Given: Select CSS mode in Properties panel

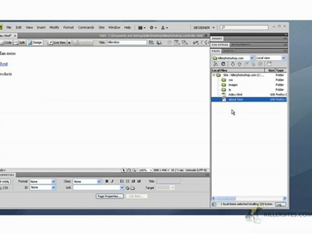Looking at the screenshot, I should (4, 188).
